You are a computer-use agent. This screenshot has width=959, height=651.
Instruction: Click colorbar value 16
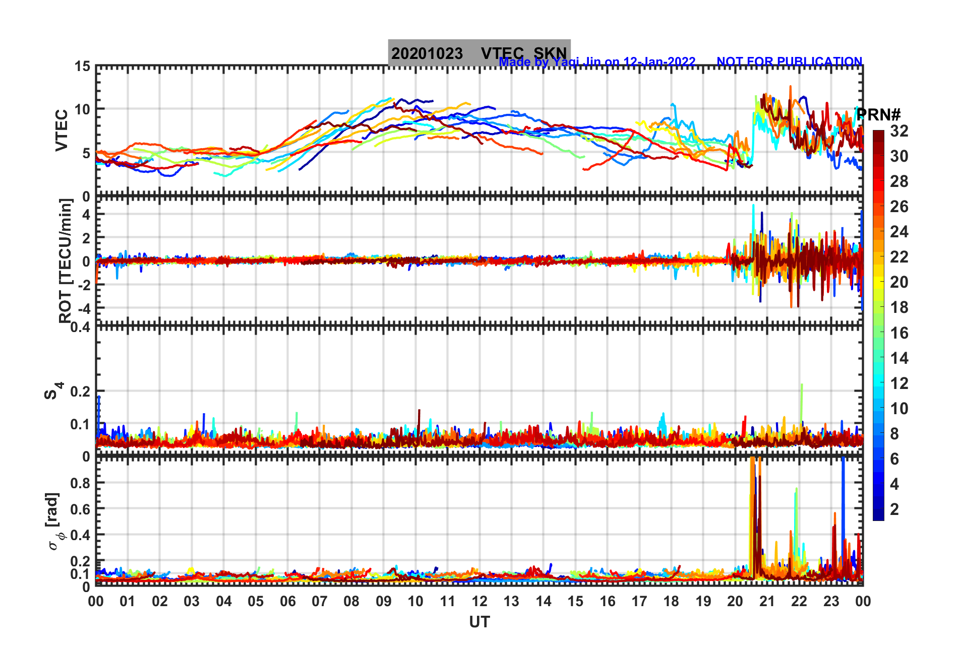point(899,333)
